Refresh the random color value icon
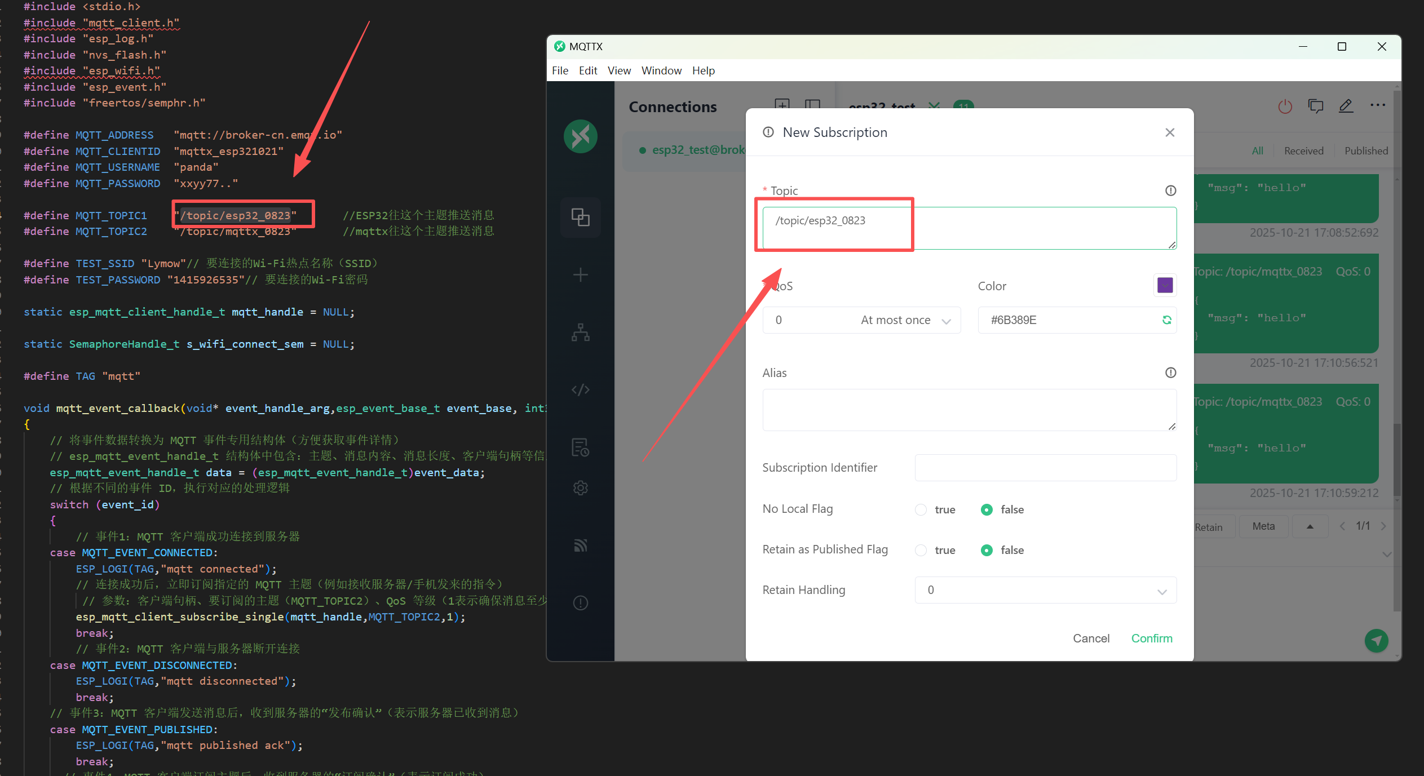This screenshot has height=776, width=1424. tap(1166, 320)
